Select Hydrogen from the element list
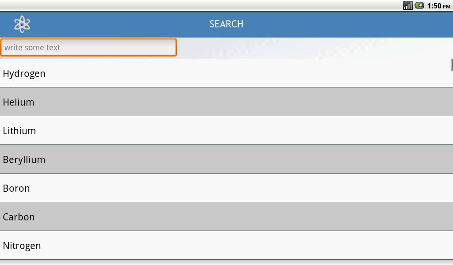453x265 pixels. coord(226,73)
